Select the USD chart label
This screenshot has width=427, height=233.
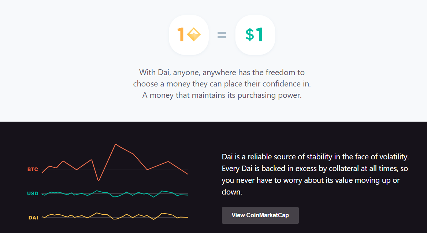[x=33, y=193]
